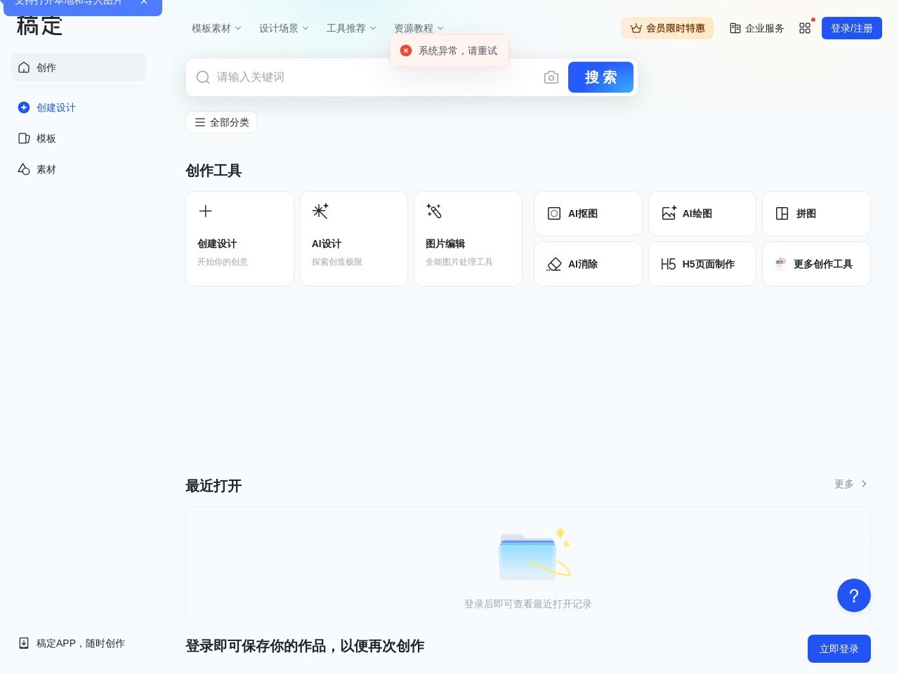Open the AI绘图 tool
The image size is (899, 674).
click(702, 213)
